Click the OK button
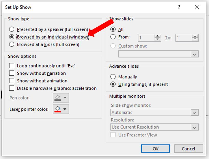 (156, 148)
